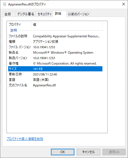Confirm with the OK button

click(63, 152)
